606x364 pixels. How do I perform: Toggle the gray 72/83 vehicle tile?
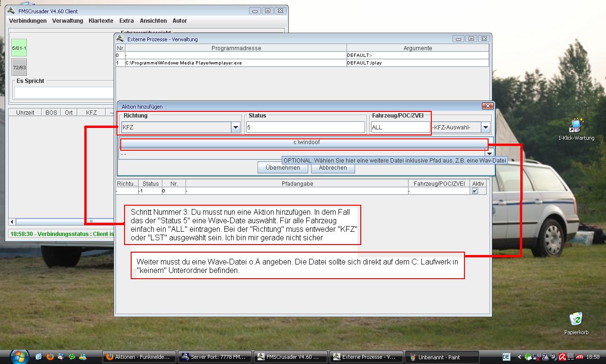[x=19, y=67]
